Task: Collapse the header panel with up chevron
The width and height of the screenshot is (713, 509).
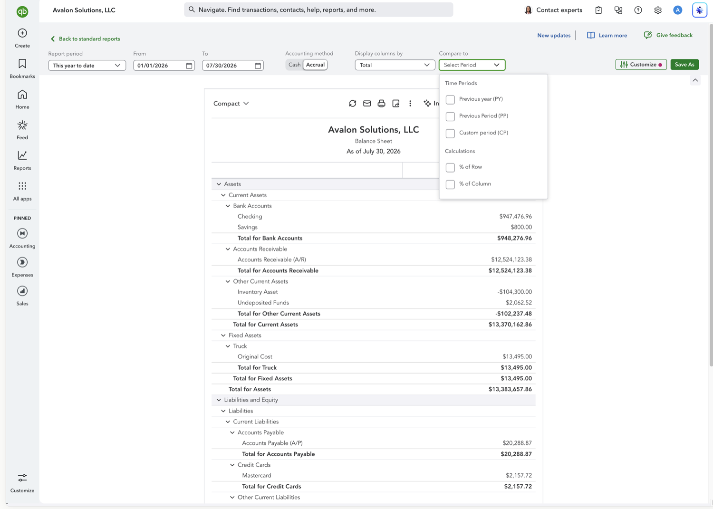Action: coord(695,80)
